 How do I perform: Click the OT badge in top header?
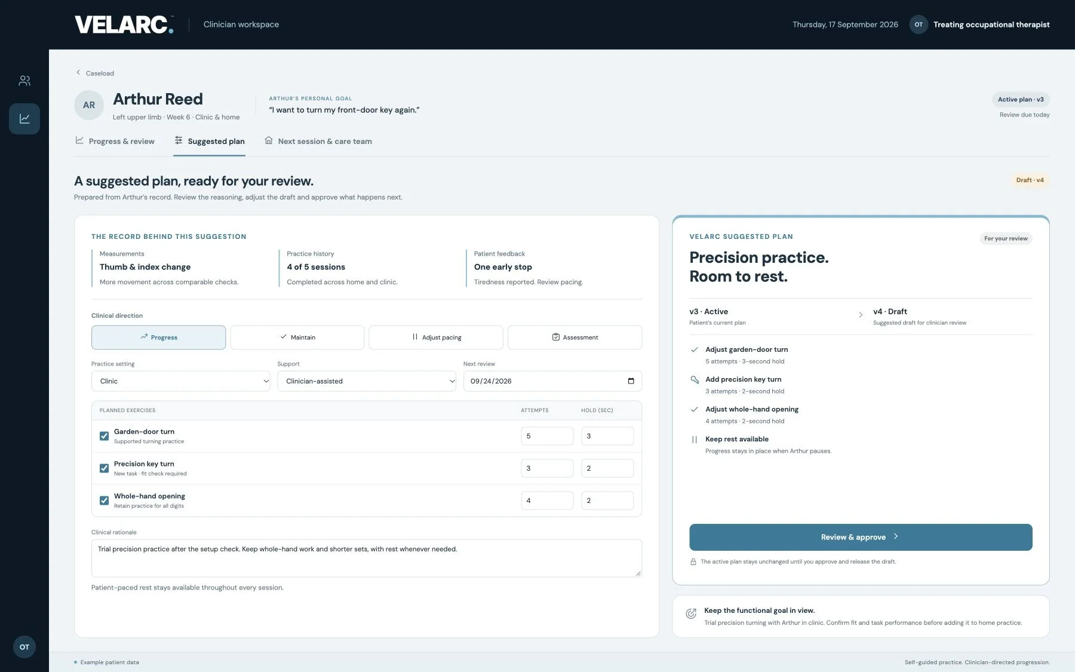click(919, 24)
